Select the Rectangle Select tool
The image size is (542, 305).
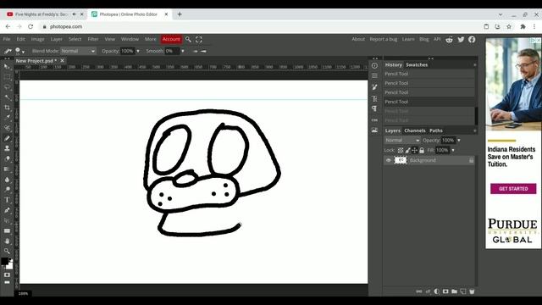tap(7, 77)
